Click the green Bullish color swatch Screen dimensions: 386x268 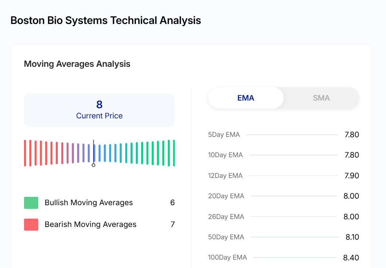pyautogui.click(x=31, y=203)
